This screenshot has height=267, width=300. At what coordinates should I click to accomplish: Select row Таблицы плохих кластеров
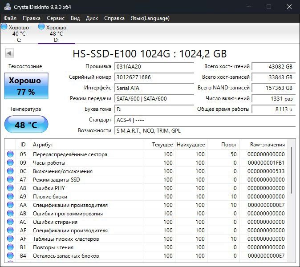click(146, 239)
